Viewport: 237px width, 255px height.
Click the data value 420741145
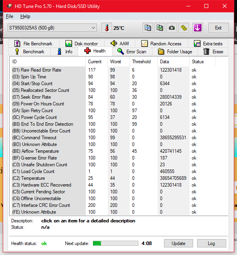171,151
